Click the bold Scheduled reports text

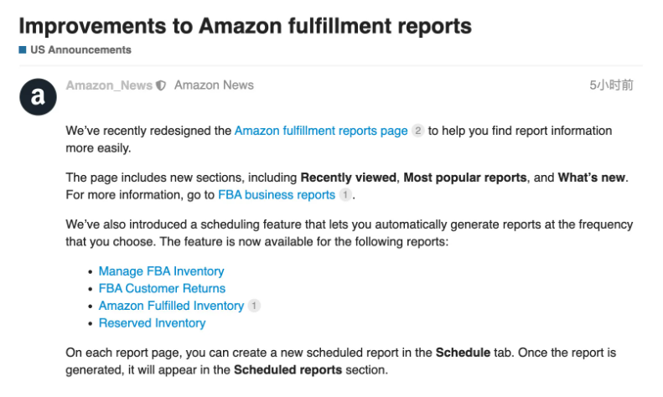click(x=288, y=370)
